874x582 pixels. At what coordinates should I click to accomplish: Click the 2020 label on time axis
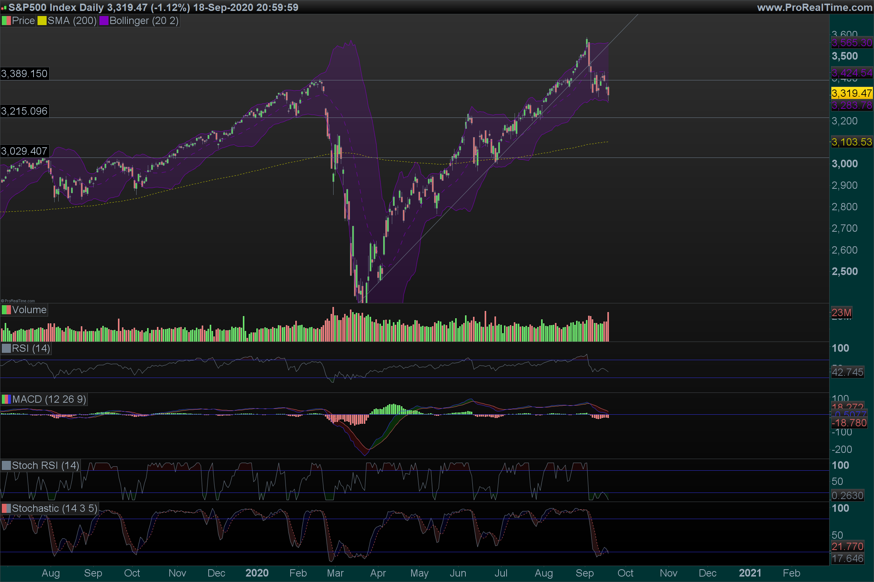pos(257,573)
